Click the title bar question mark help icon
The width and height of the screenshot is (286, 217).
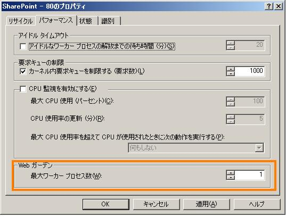[x=269, y=6]
